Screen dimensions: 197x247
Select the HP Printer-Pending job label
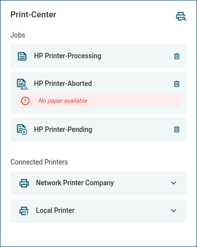[63, 129]
